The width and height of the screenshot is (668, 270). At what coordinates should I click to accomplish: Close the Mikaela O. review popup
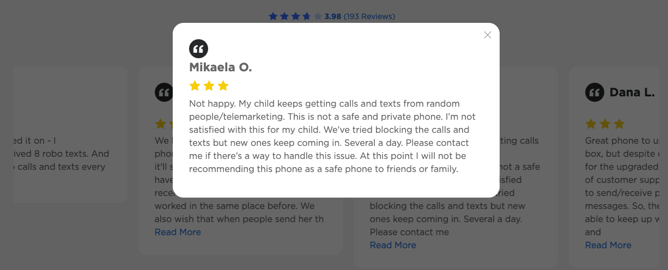point(488,35)
